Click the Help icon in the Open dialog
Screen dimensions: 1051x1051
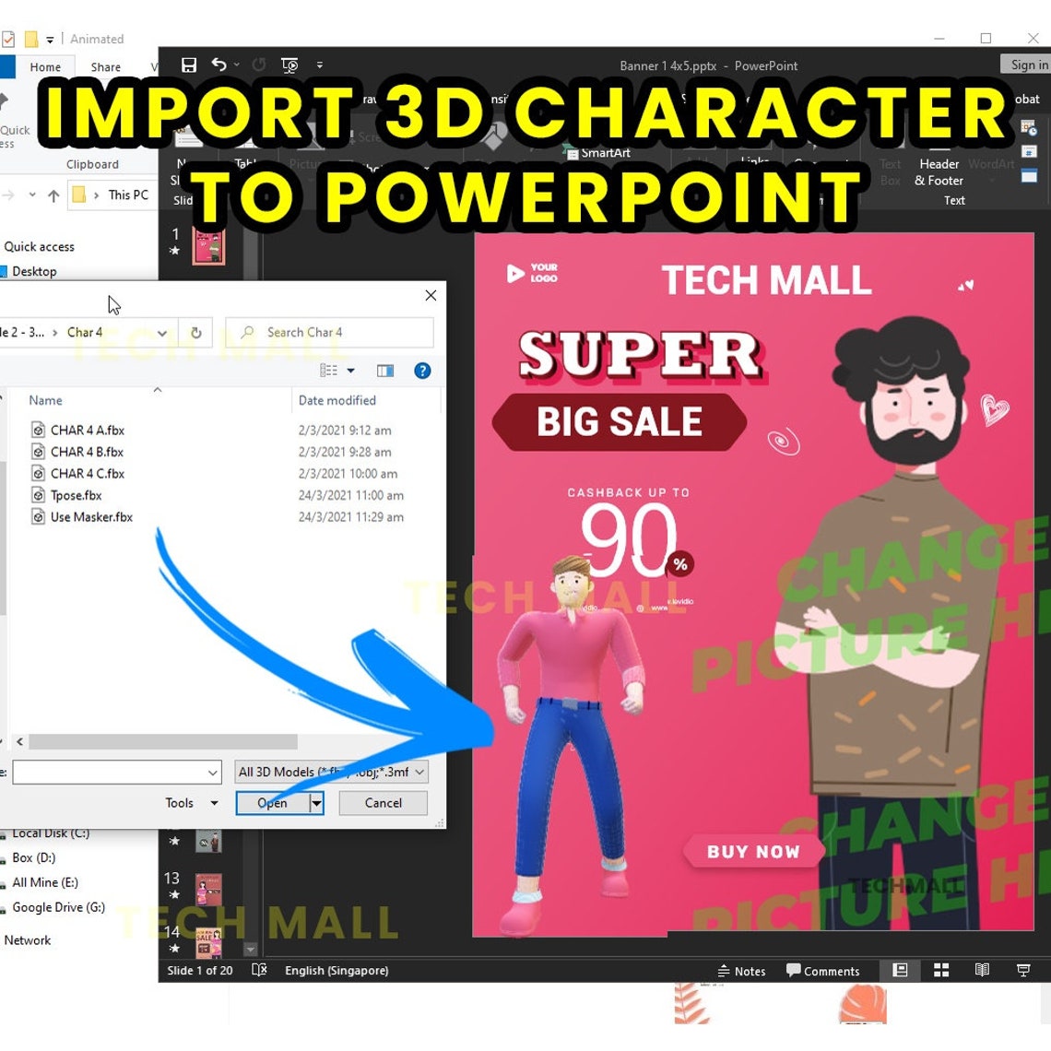coord(421,370)
